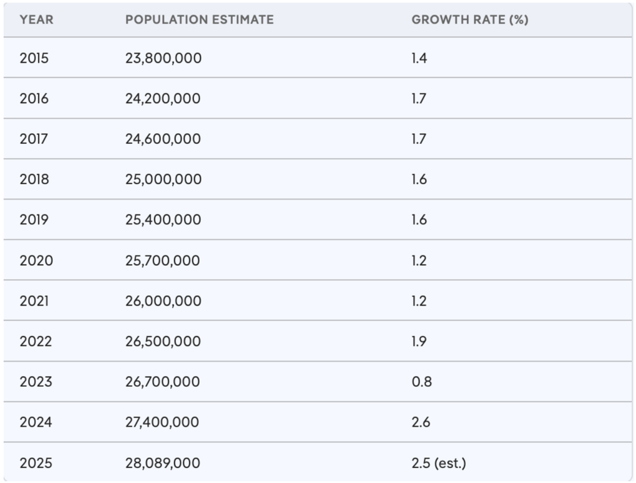This screenshot has height=483, width=636.
Task: Click the 2.6 growth rate value
Action: click(x=421, y=422)
